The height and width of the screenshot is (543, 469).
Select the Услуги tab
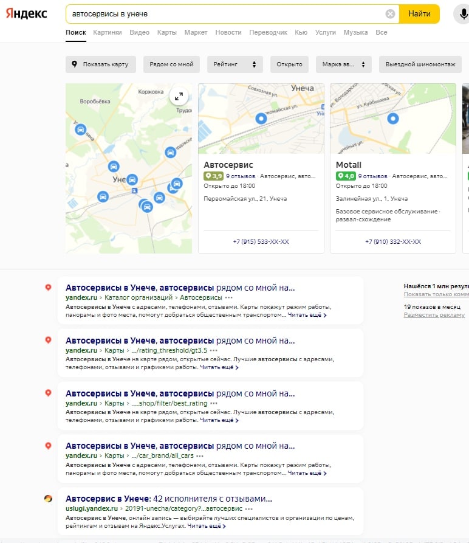click(326, 32)
